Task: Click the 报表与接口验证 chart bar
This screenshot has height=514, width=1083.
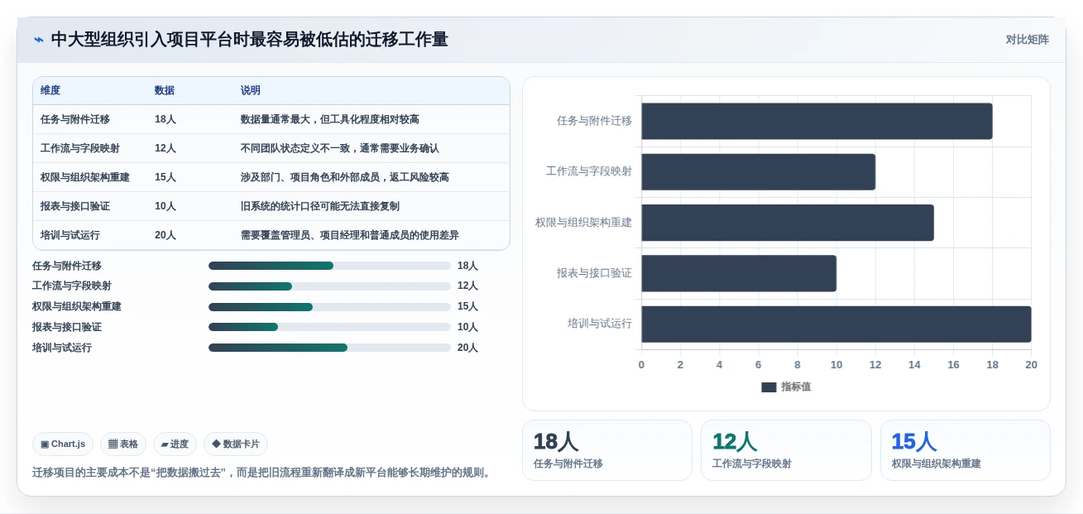Action: tap(739, 273)
